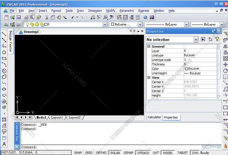Viewport: 228px width, 155px height.
Task: Switch to the Calculator tab
Action: click(154, 117)
